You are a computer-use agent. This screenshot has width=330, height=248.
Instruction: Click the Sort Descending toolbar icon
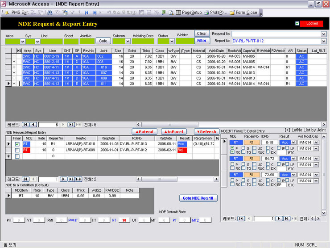[41, 13]
